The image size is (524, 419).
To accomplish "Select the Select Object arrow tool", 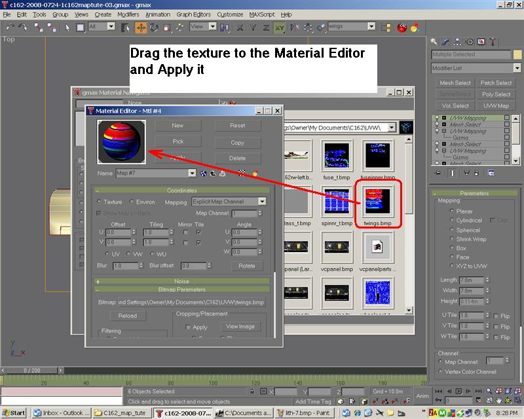I will point(67,27).
